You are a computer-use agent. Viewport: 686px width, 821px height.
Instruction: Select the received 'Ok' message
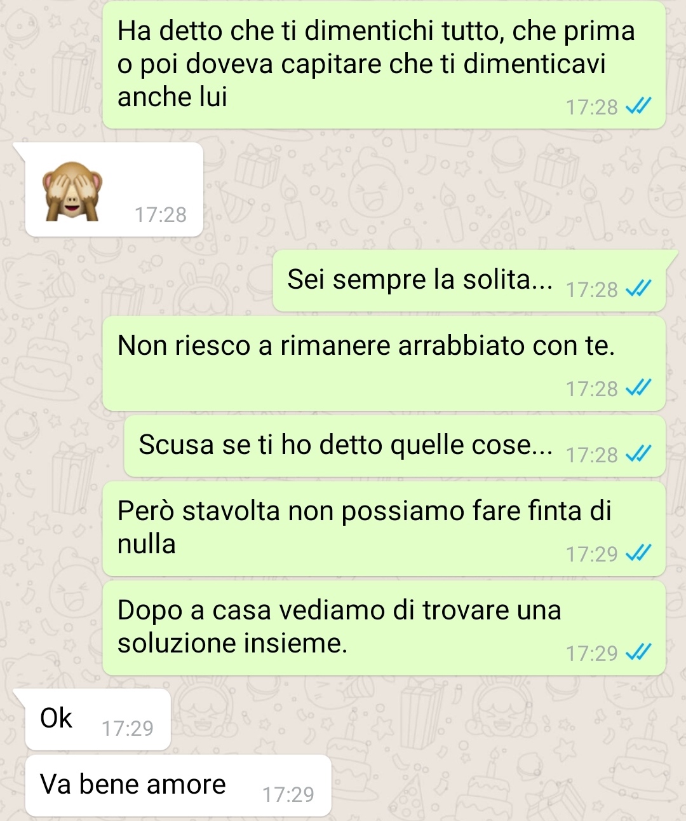tap(98, 719)
